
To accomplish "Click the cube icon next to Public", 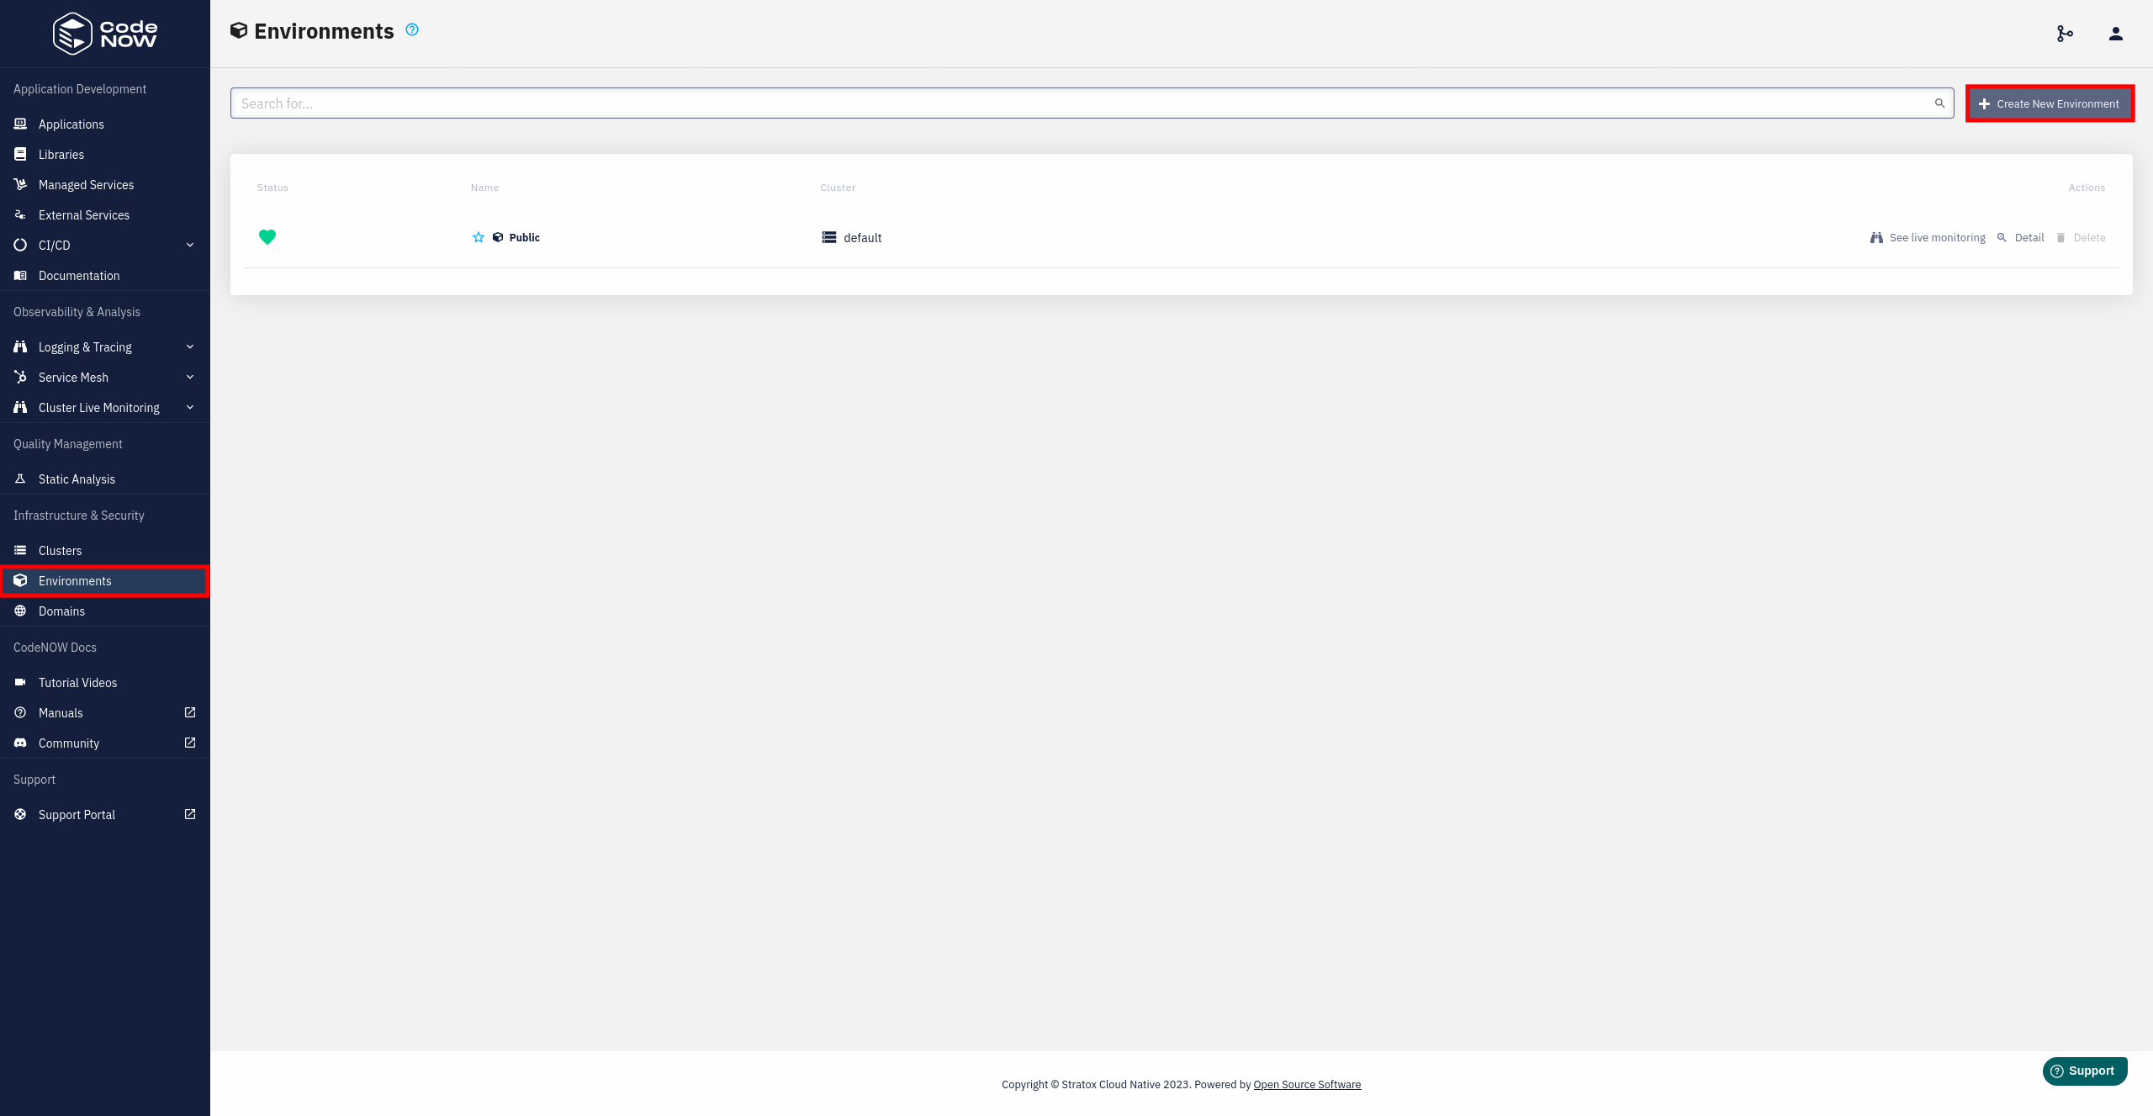I will coord(498,237).
